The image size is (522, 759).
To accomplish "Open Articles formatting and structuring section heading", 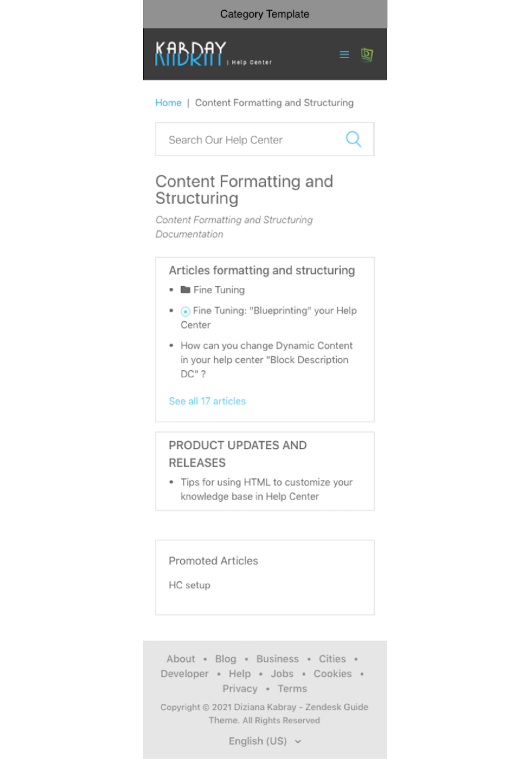I will (262, 271).
